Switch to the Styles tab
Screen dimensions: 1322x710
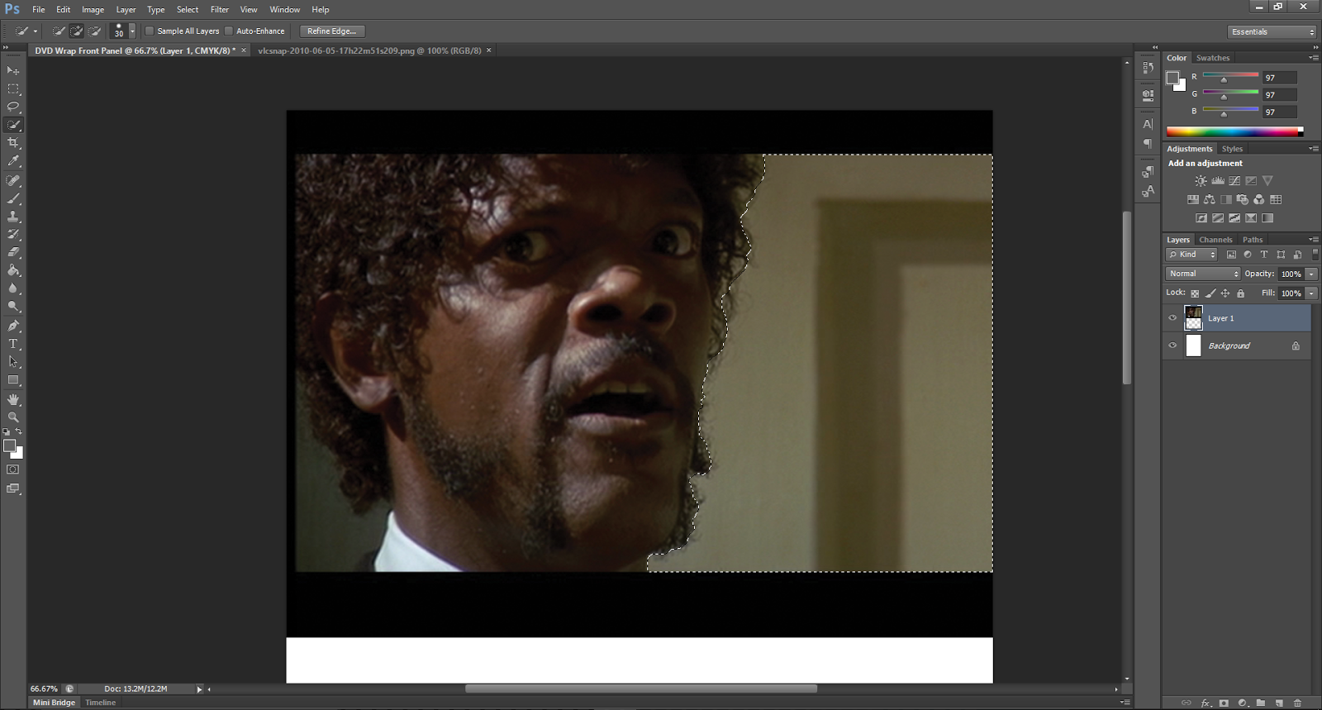coord(1232,149)
